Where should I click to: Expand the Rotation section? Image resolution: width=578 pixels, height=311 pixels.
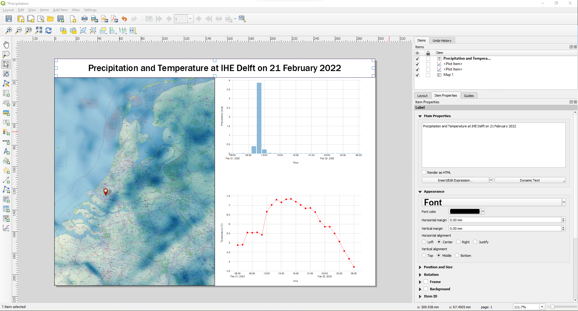420,275
